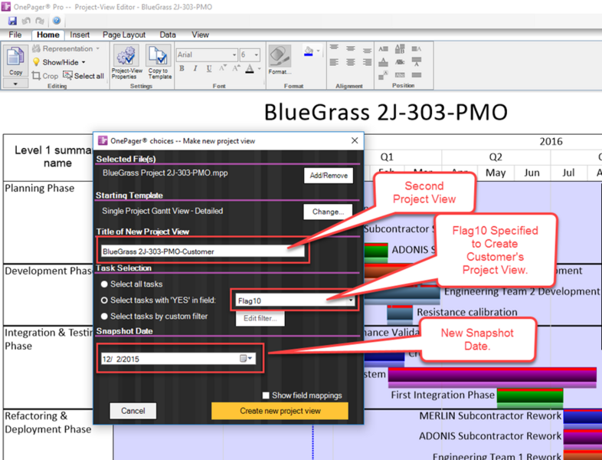
Task: Align text right in Alignment group
Action: coord(367,62)
